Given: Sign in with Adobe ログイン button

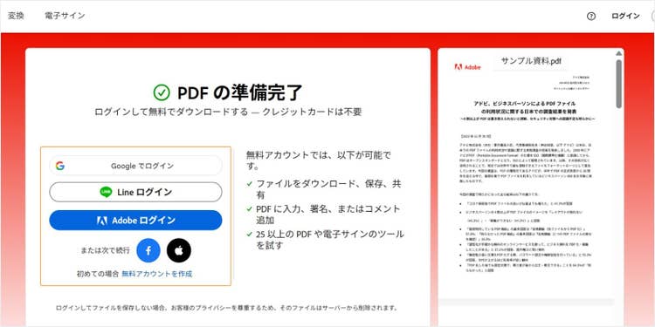Looking at the screenshot, I should (135, 221).
